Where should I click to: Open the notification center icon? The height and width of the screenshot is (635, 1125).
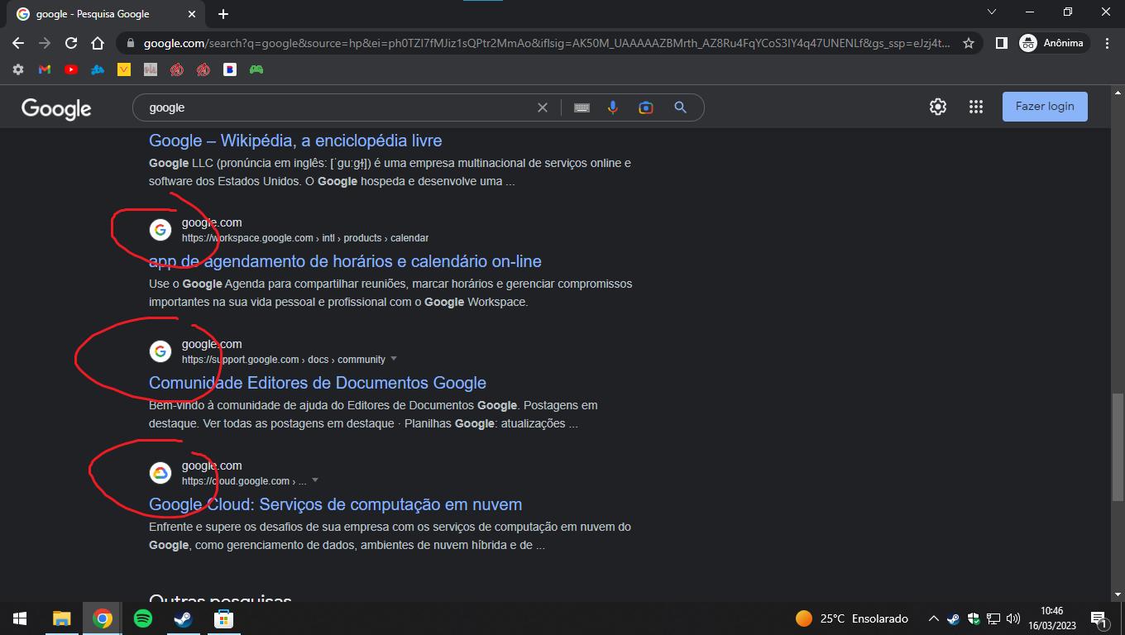click(1099, 618)
